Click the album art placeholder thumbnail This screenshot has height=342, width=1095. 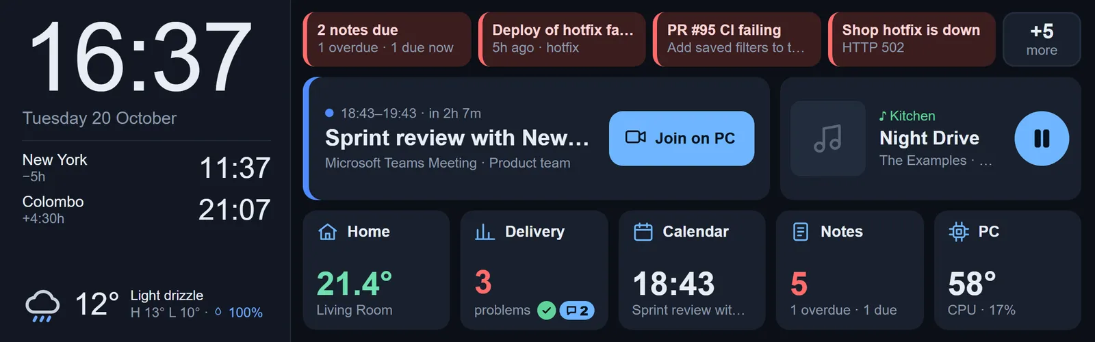click(828, 138)
